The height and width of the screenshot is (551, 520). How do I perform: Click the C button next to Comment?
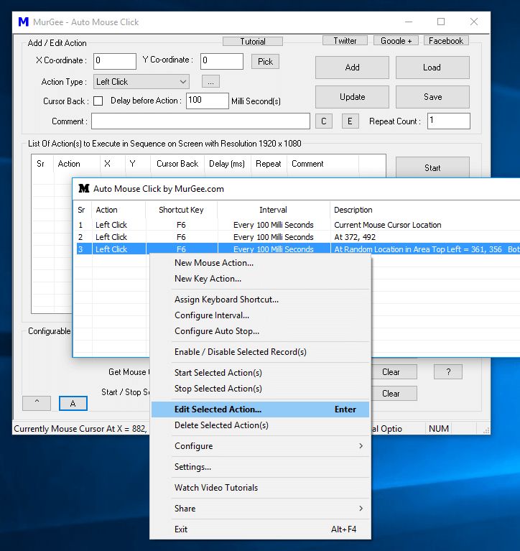(x=324, y=121)
